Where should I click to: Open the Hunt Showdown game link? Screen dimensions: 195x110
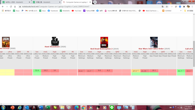click(x=52, y=47)
